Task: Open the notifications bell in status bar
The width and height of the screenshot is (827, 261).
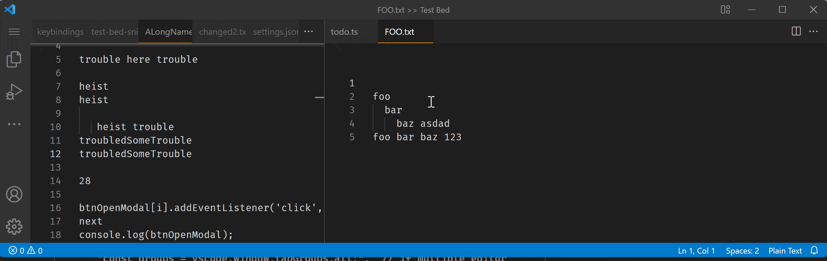Action: pos(815,251)
